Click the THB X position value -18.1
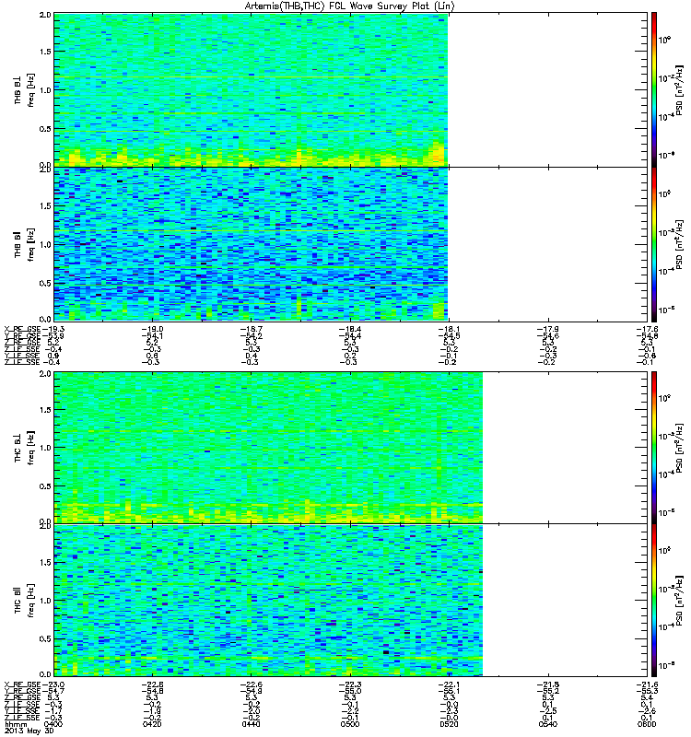 pos(450,329)
